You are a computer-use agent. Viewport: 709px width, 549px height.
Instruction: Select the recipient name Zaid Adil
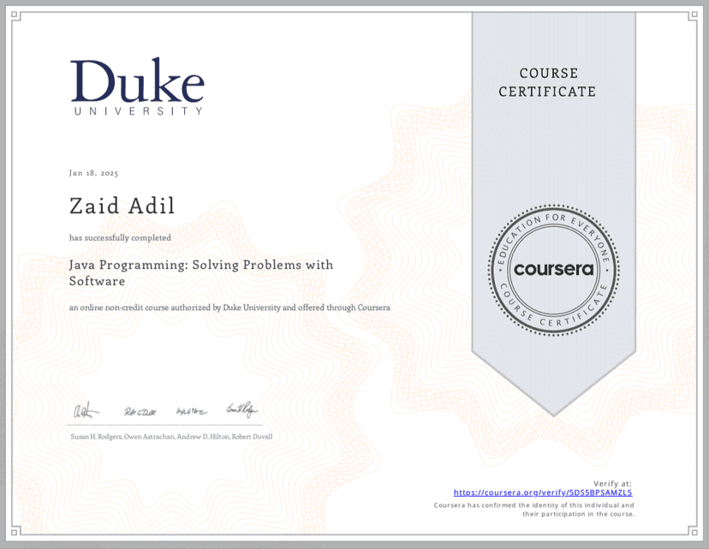122,206
